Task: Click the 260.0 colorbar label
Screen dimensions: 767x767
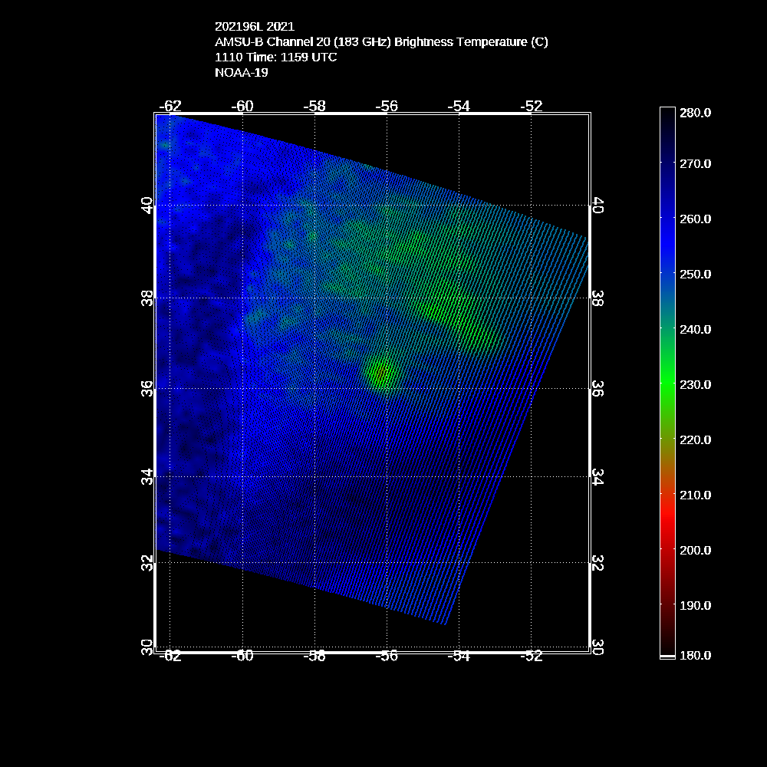Action: (x=696, y=219)
